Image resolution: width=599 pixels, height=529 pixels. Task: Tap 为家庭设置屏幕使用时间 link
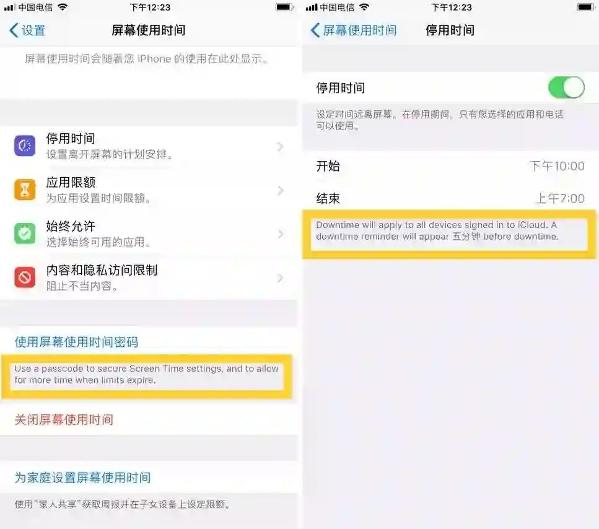[82, 478]
